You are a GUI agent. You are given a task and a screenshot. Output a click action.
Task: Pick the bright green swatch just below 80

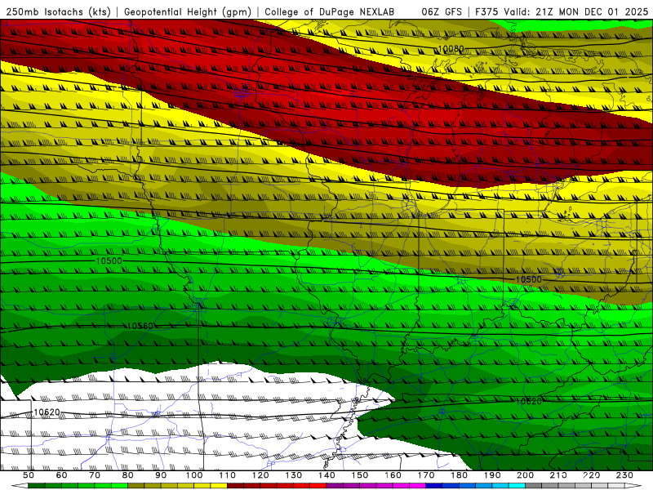119,485
